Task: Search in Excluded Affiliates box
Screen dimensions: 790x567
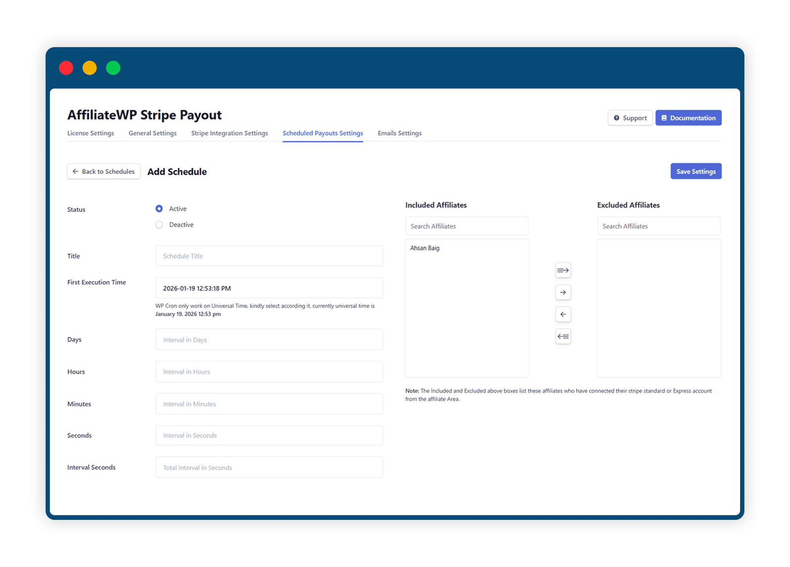Action: point(659,226)
